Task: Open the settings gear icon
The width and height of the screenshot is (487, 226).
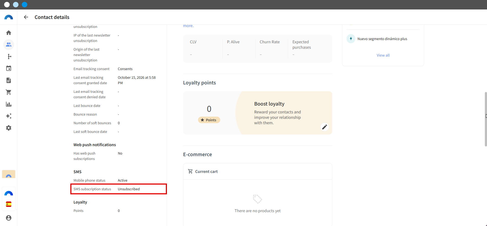Action: coord(9,128)
